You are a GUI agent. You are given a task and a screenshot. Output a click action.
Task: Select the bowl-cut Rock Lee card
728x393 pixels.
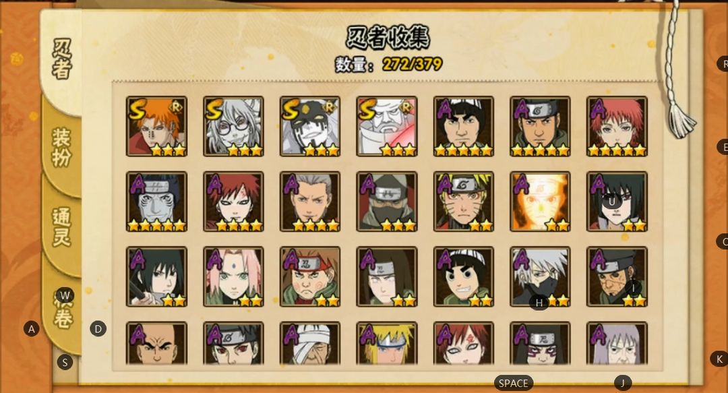463,277
